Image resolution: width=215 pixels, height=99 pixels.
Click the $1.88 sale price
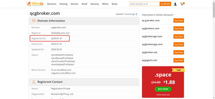[169, 82]
